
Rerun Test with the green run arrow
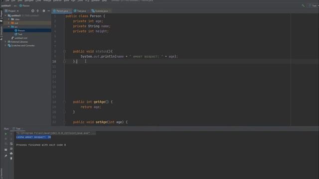coord(5,134)
